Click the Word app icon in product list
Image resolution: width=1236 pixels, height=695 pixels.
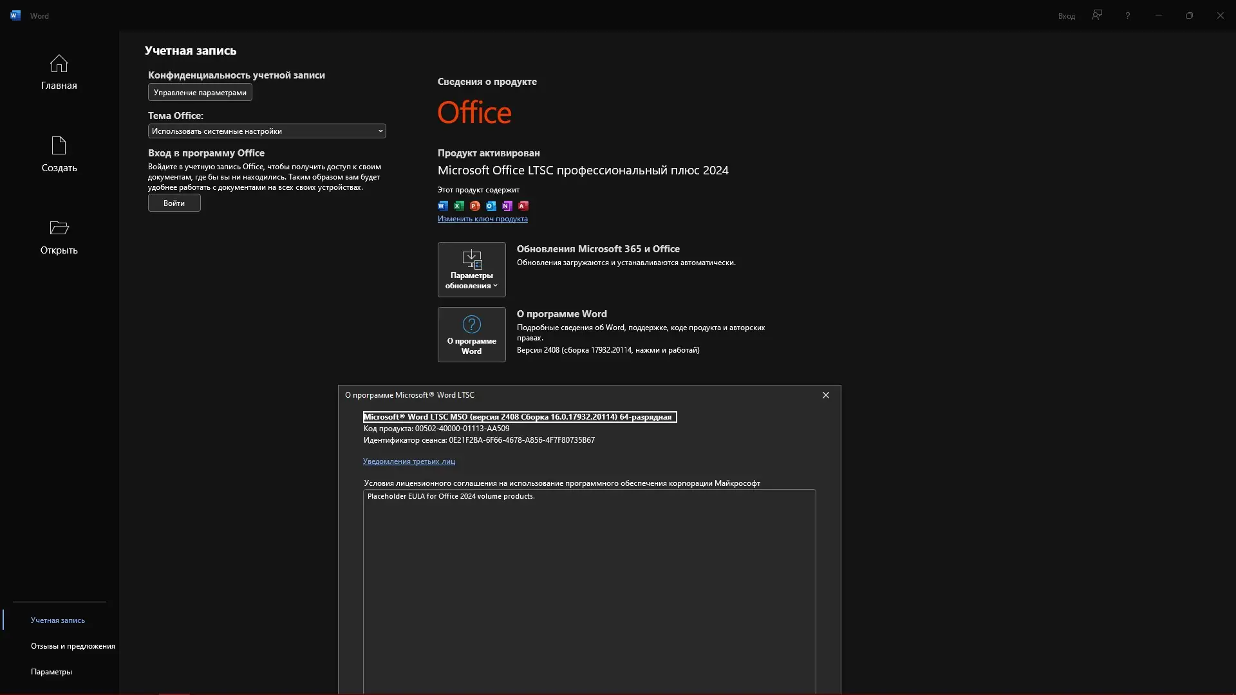[443, 206]
